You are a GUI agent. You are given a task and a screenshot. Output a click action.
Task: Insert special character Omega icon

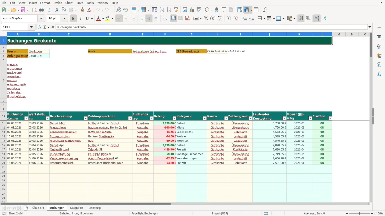pos(207,10)
